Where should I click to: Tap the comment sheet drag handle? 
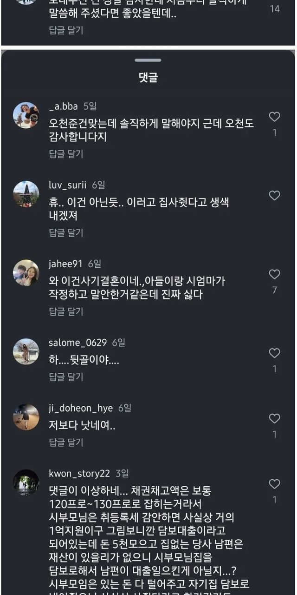coord(148,60)
